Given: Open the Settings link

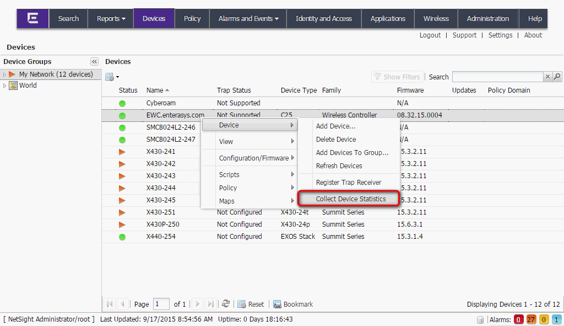Looking at the screenshot, I should pos(500,35).
